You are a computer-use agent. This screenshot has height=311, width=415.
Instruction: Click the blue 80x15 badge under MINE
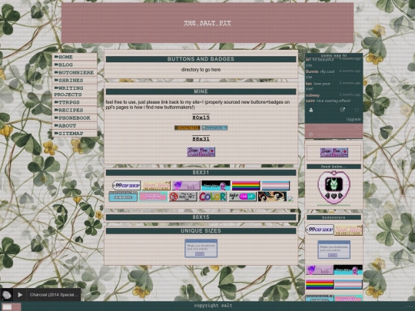pos(214,127)
